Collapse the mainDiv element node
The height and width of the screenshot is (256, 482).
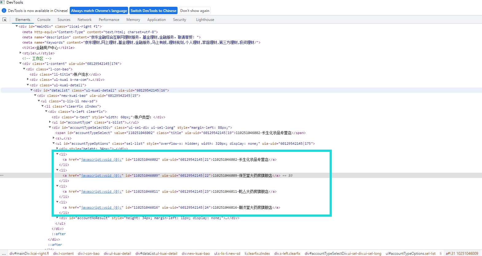(x=17, y=26)
